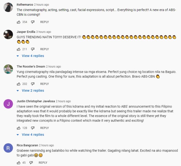Screen dimensions: 181x166
Task: Like Jasper Ercilla's comment
Action: click(18, 49)
